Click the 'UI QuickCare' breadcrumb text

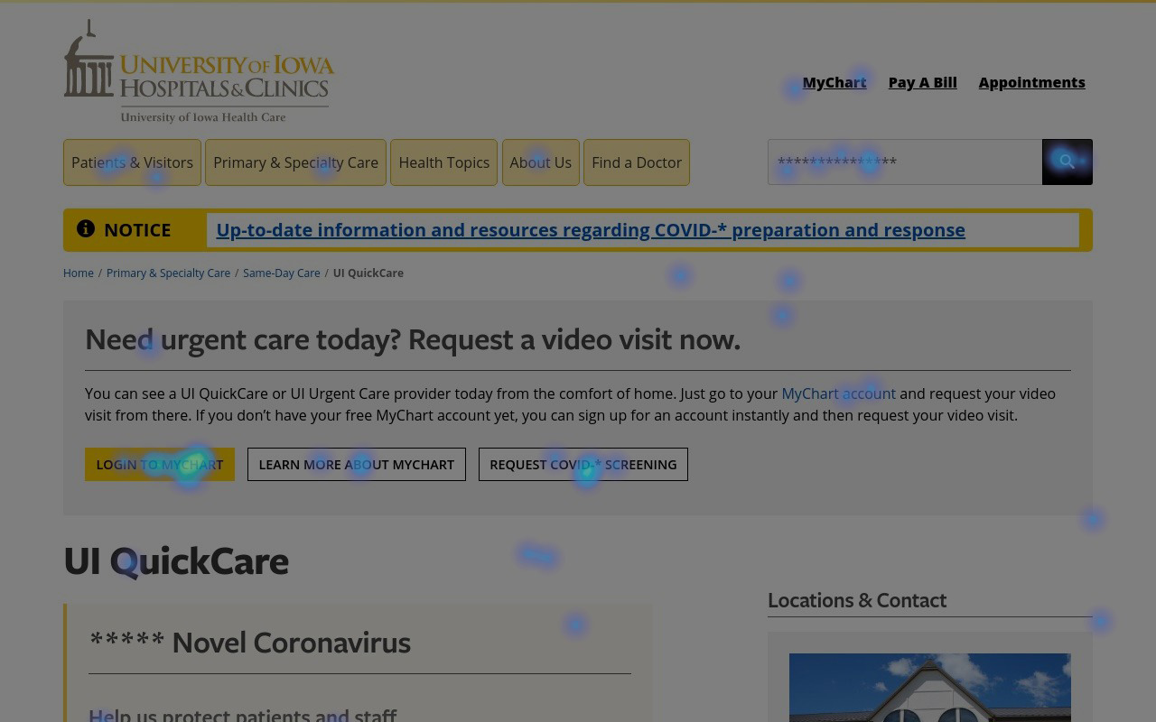pos(368,273)
